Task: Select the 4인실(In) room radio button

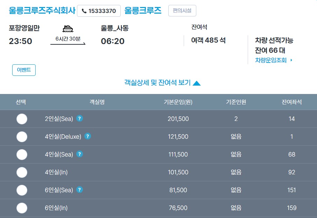Action: click(x=22, y=172)
